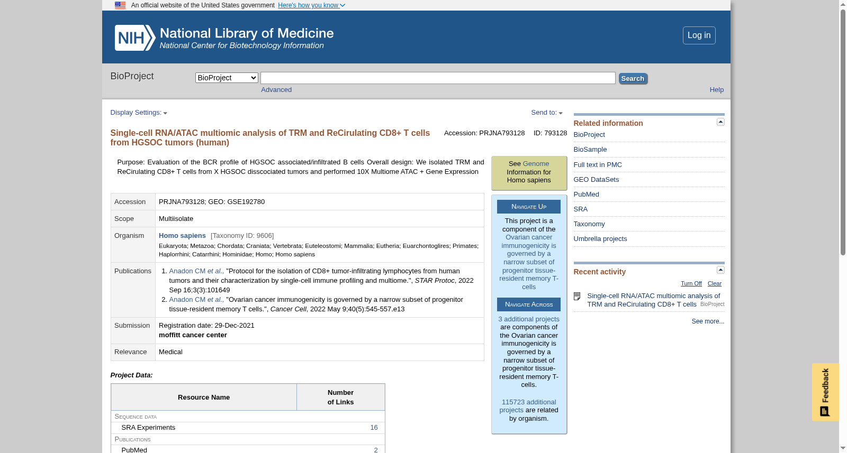This screenshot has width=847, height=453.
Task: Click the 'moffitt cancer center' submitter text
Action: tap(193, 335)
